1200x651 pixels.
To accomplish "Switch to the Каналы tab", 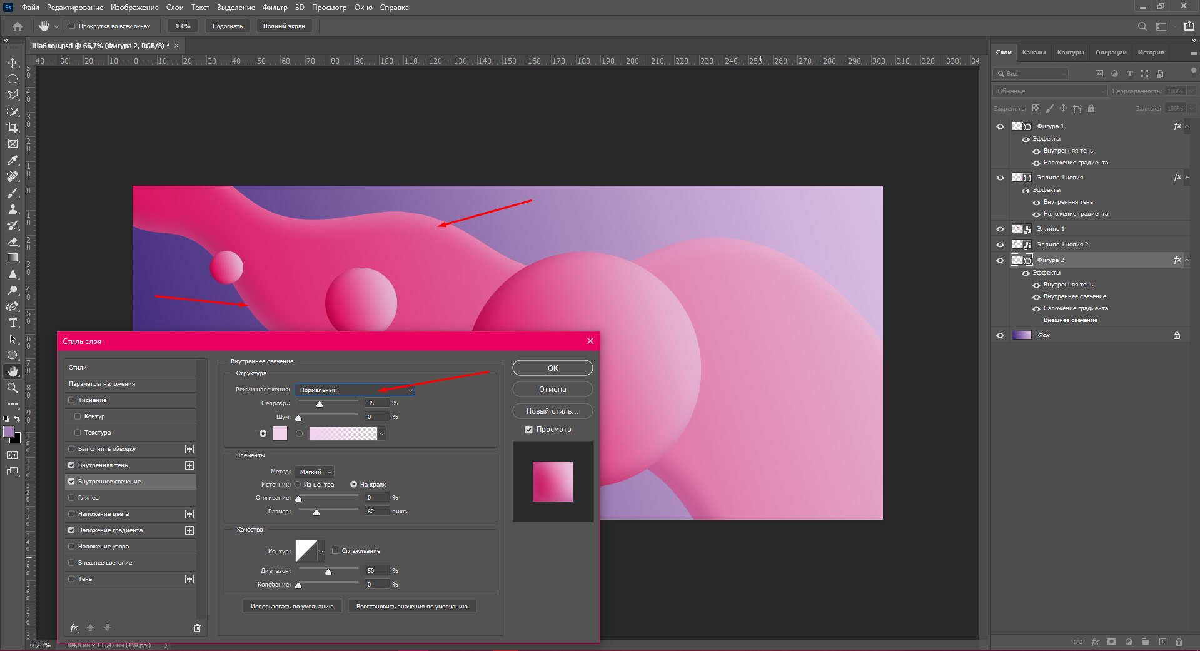I will click(1034, 53).
